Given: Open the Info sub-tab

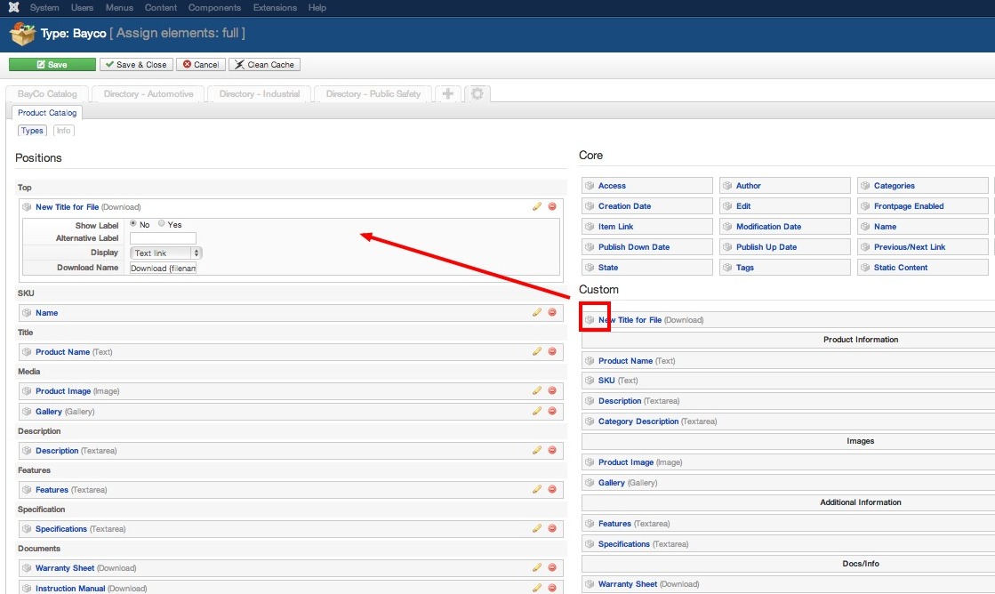Looking at the screenshot, I should click(63, 130).
